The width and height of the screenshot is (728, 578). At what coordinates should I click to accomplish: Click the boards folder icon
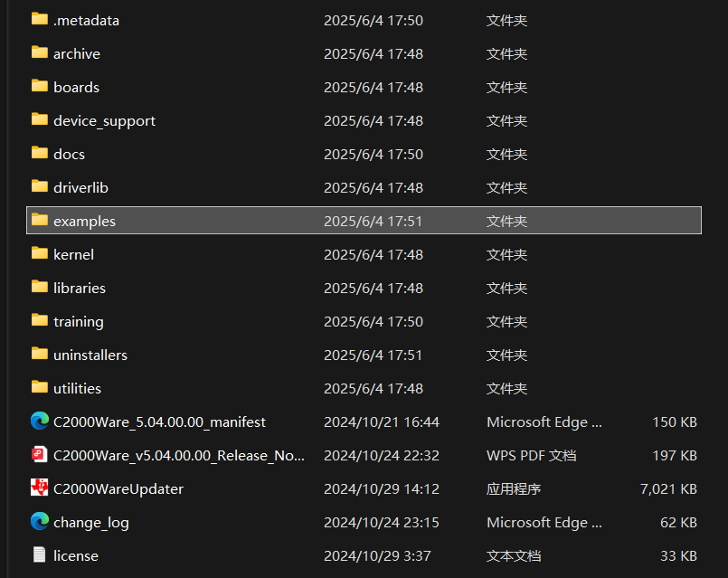tap(40, 86)
